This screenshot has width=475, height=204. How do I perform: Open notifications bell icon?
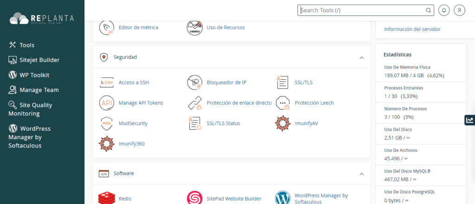pos(444,10)
